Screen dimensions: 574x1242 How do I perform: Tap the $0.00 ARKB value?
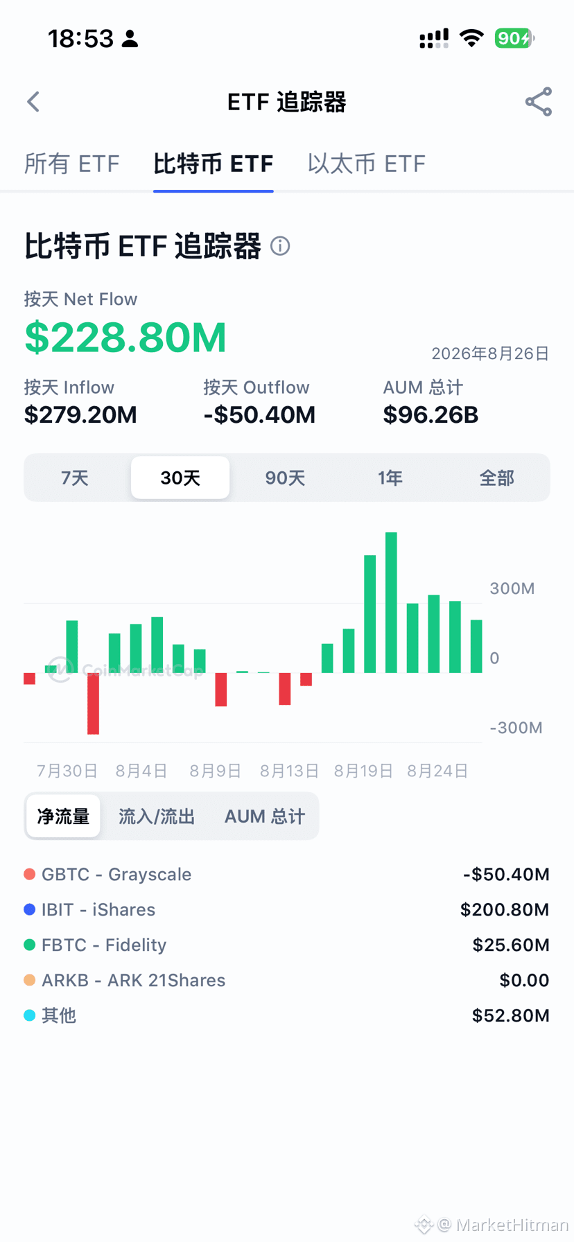point(524,980)
